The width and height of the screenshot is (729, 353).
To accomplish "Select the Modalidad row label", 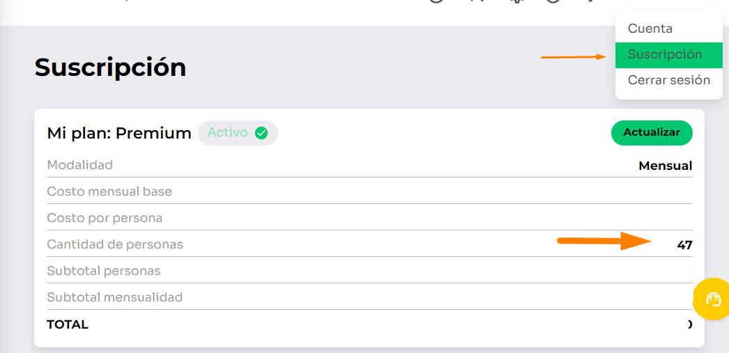I will pyautogui.click(x=79, y=165).
